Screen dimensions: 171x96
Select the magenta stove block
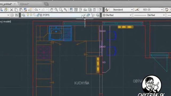pos(44,53)
